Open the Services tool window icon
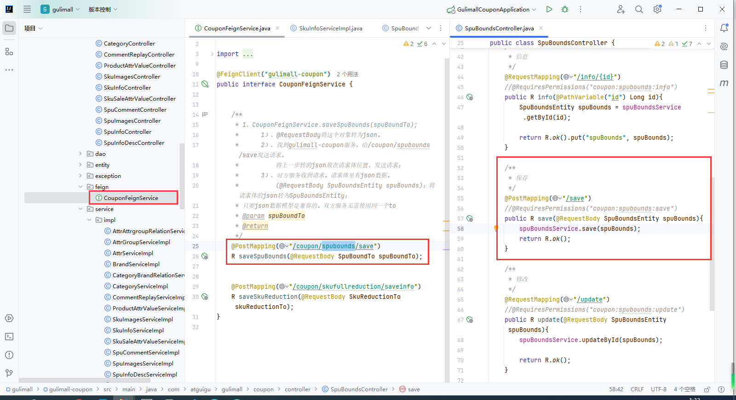Image resolution: width=736 pixels, height=400 pixels. [9, 318]
